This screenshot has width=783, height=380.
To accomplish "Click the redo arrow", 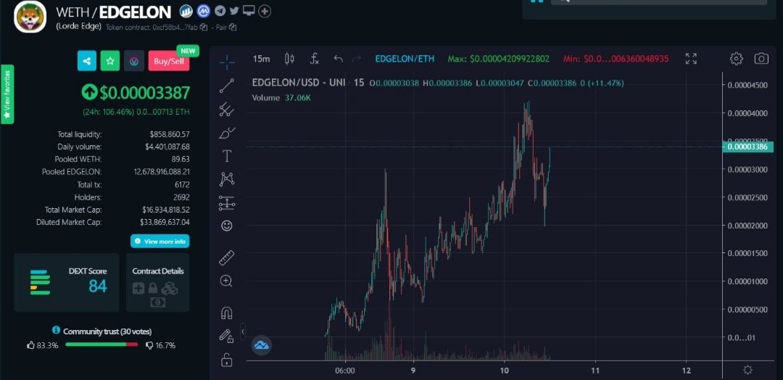I will (x=357, y=59).
